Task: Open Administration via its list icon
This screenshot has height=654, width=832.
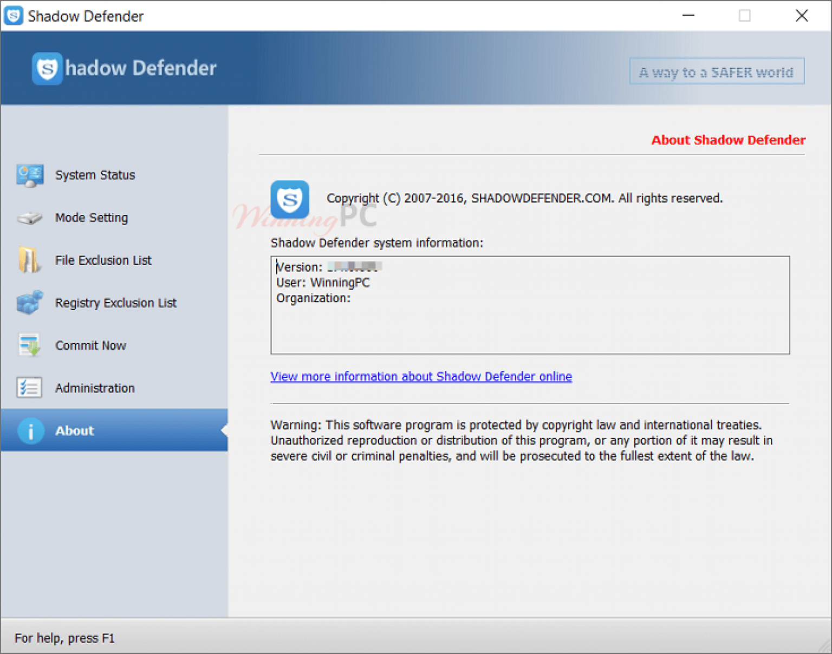Action: point(30,388)
